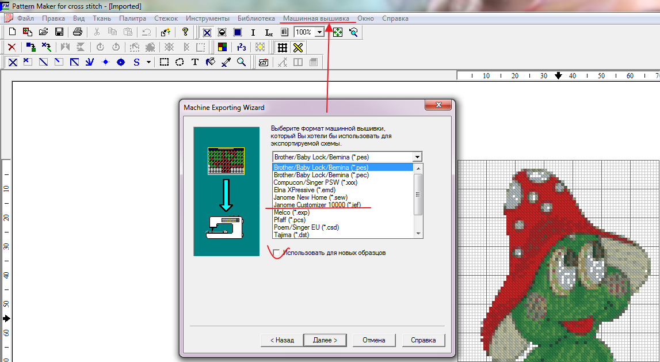Select the French knot tool

pyautogui.click(x=105, y=62)
